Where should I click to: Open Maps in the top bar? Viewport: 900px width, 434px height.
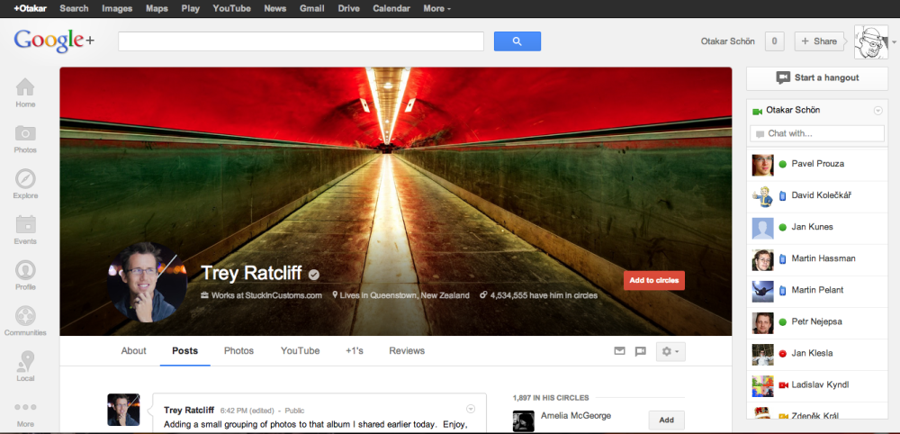pyautogui.click(x=157, y=9)
